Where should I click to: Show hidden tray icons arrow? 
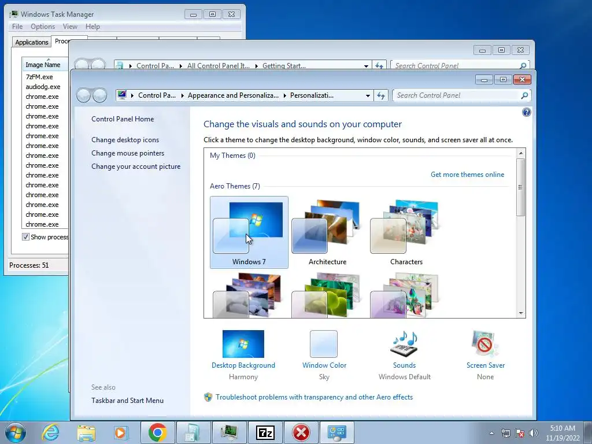click(x=491, y=433)
